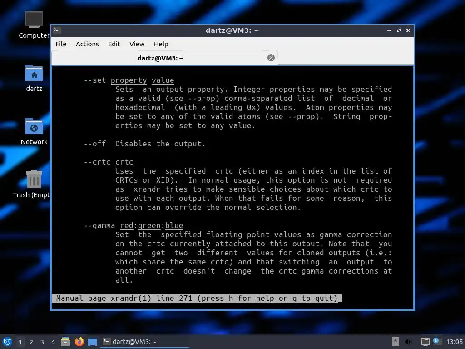The image size is (465, 349).
Task: Click the underlined word "value"
Action: click(x=163, y=80)
